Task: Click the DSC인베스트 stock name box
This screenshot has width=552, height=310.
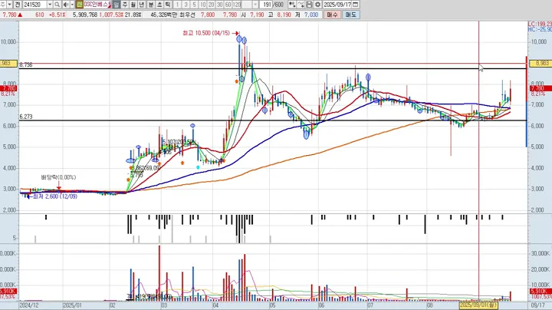Action: (97, 5)
